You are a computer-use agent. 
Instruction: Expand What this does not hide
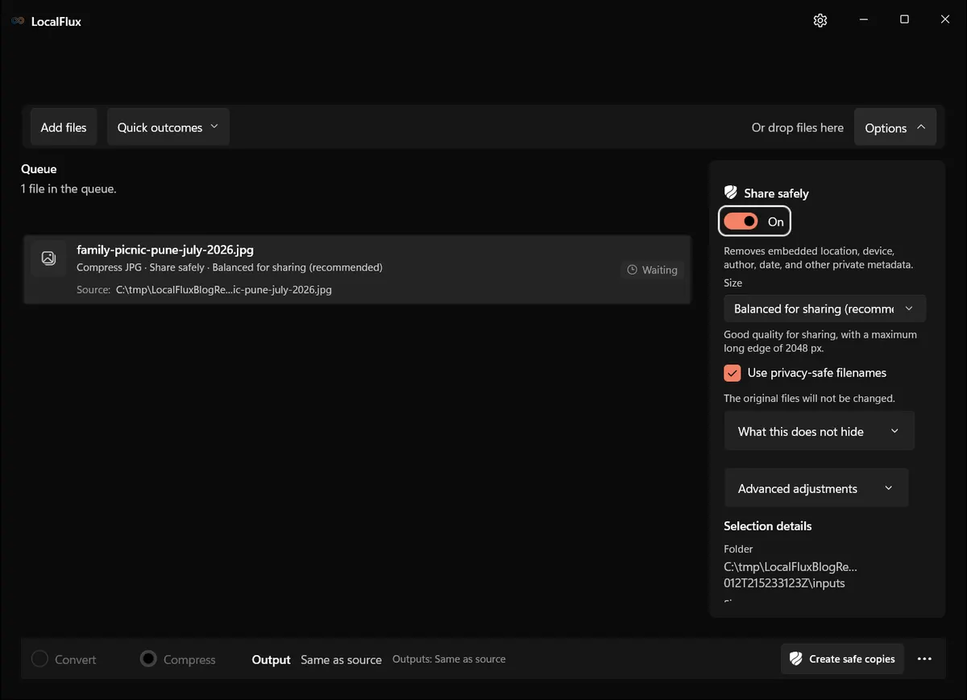(x=820, y=431)
